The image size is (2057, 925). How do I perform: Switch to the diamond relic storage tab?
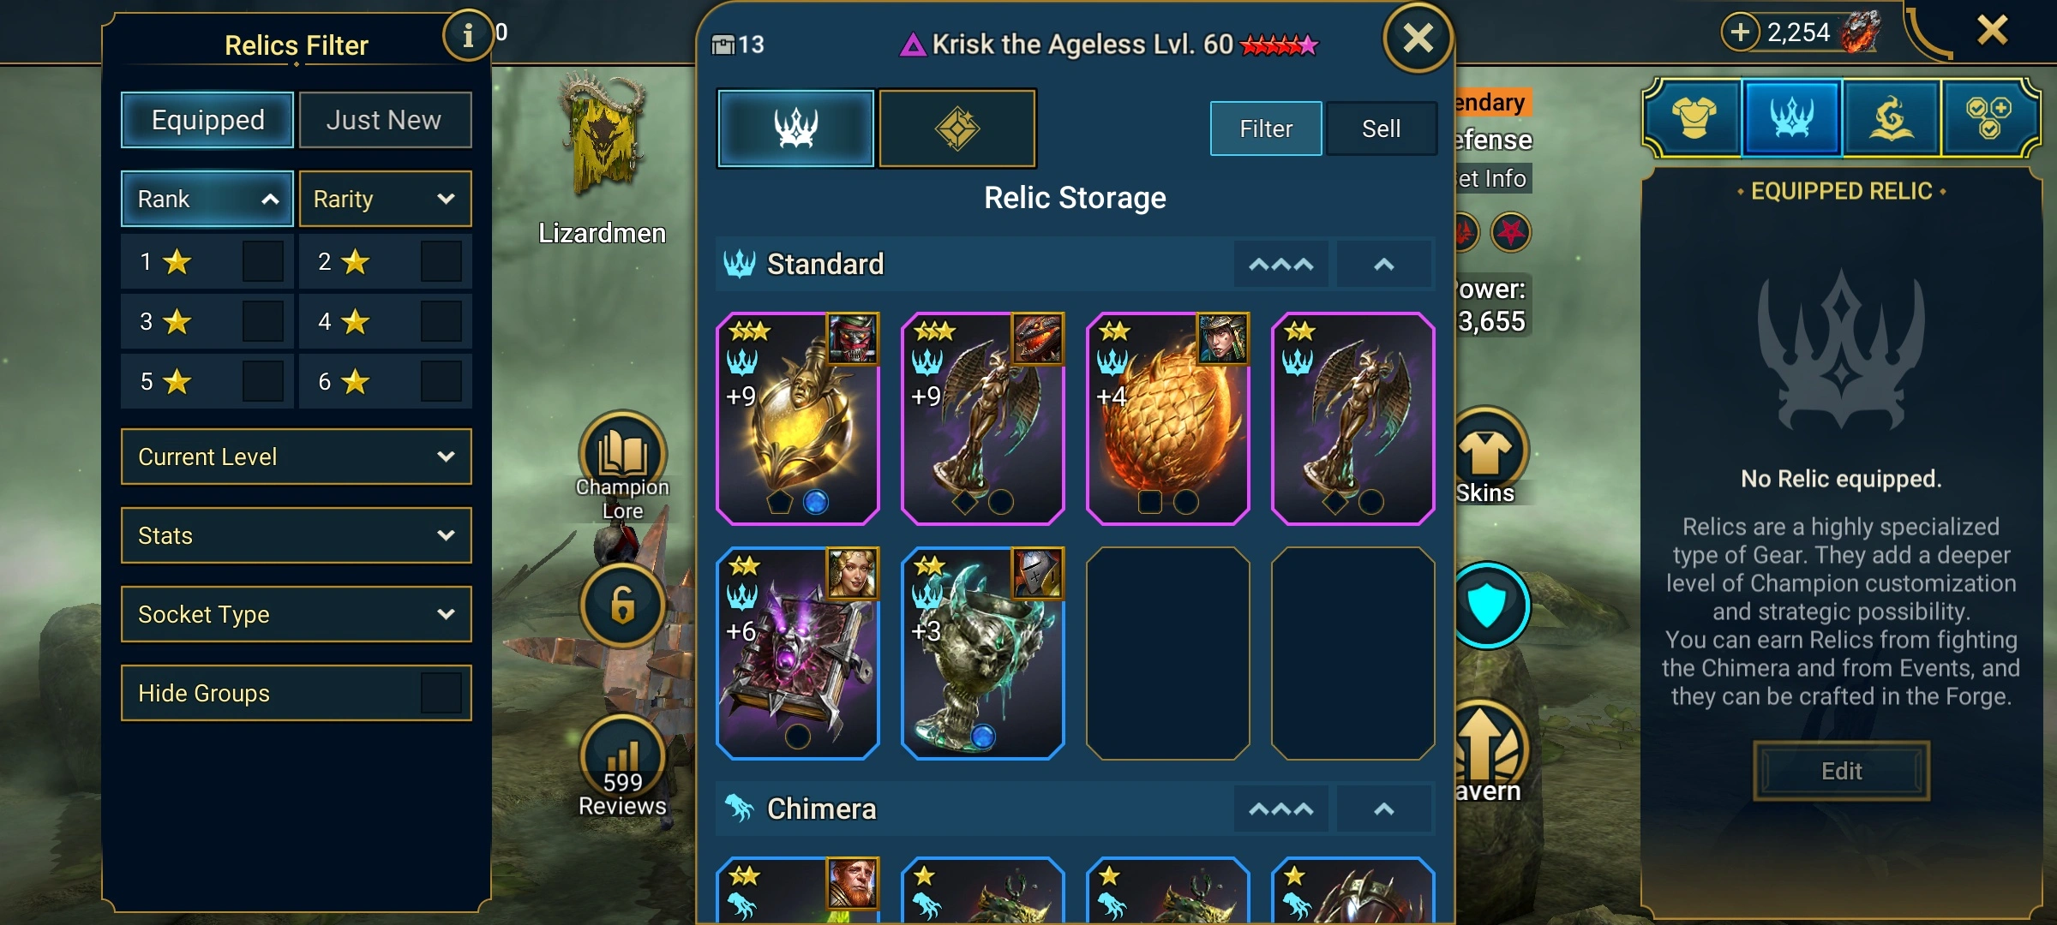coord(957,128)
